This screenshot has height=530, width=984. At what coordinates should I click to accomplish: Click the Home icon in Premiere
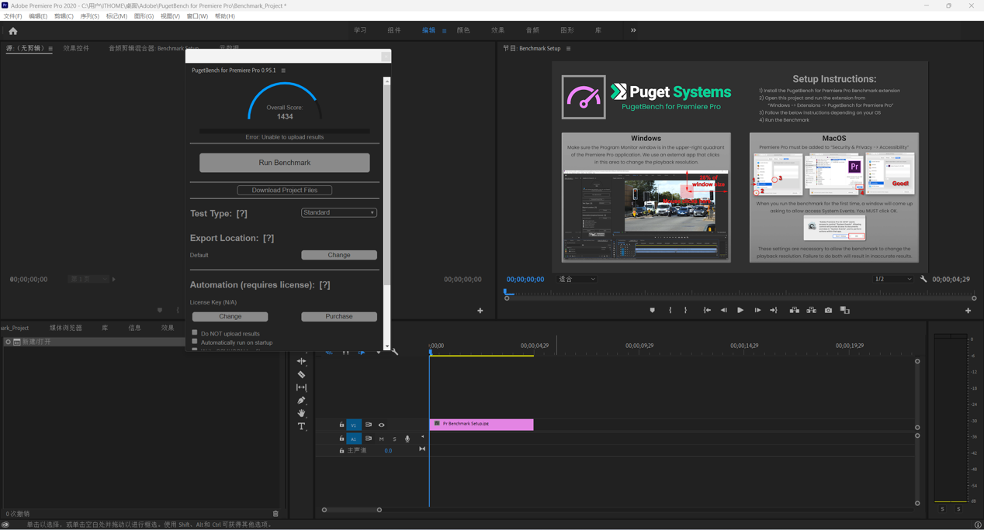point(13,31)
